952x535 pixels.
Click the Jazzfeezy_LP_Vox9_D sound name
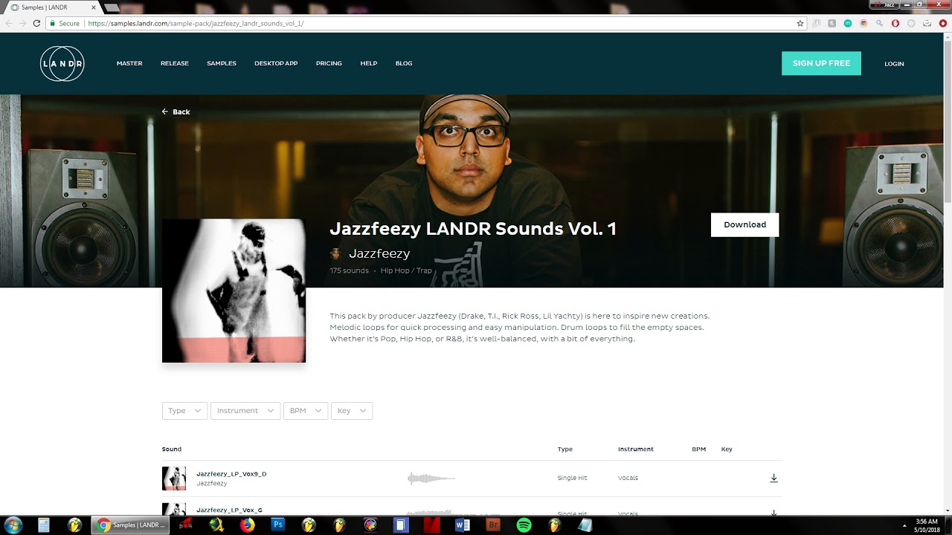pos(231,473)
